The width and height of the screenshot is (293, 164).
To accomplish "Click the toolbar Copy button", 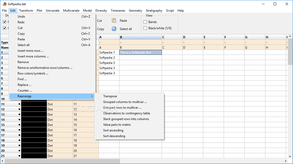I will [x=101, y=29].
